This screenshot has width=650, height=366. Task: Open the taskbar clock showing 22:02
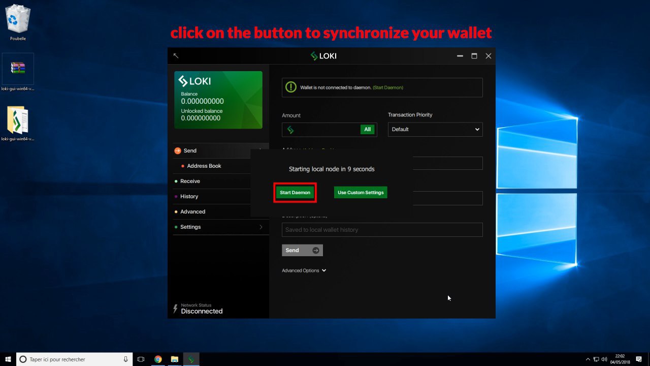(620, 359)
